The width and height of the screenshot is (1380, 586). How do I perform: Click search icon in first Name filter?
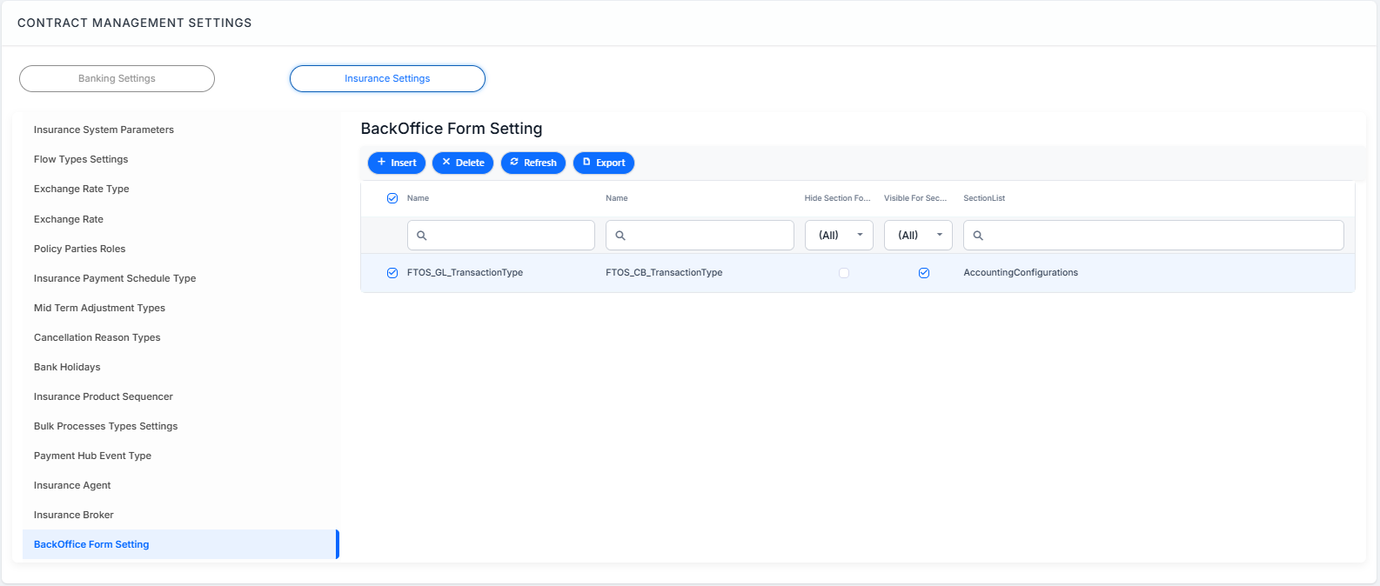point(422,236)
